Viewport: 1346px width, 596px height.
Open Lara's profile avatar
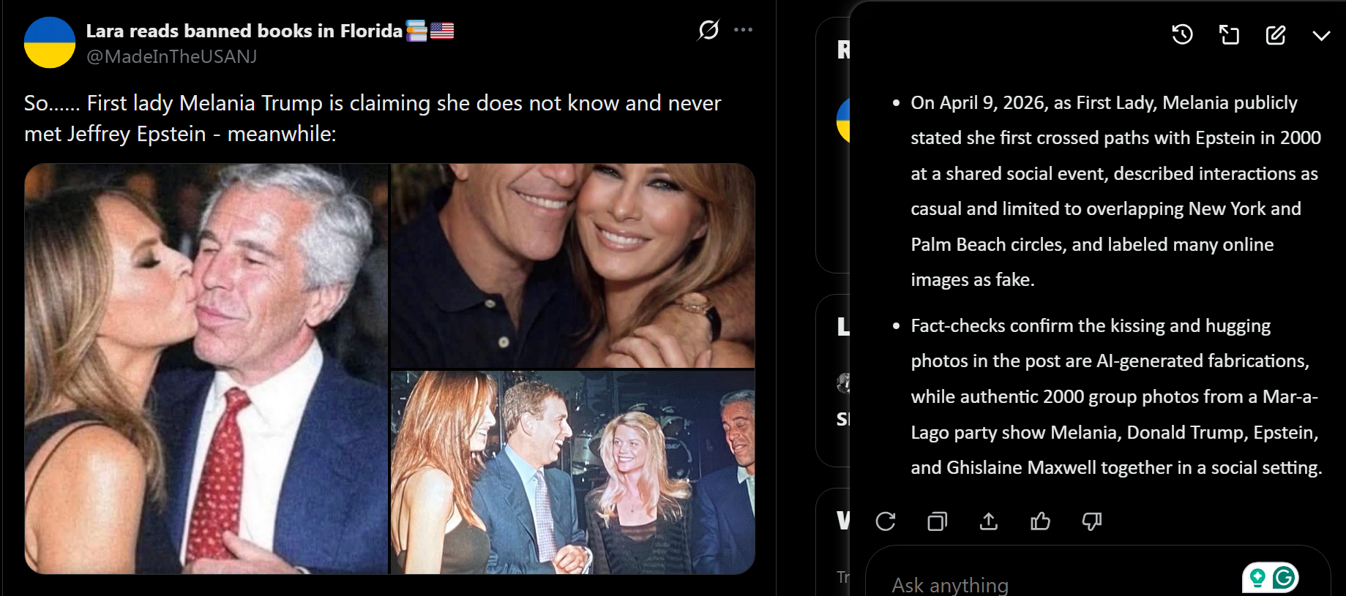point(50,42)
